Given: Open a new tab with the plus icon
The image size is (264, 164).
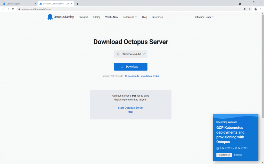Looking at the screenshot, I should click(77, 4).
